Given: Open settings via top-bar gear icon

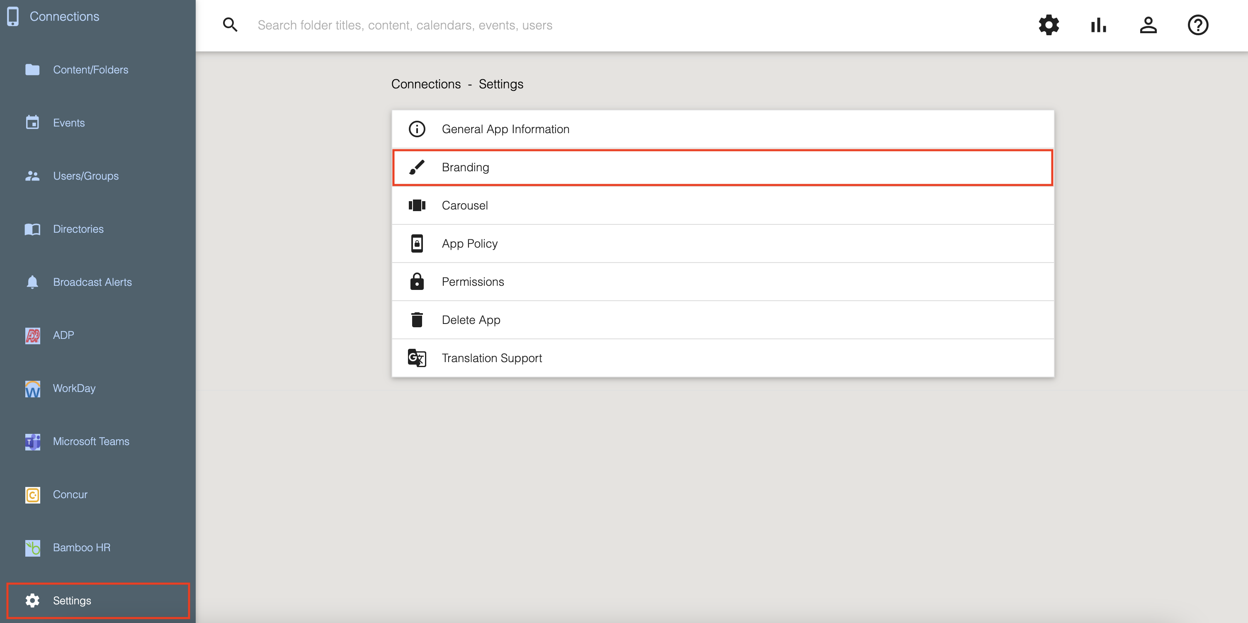Looking at the screenshot, I should pyautogui.click(x=1049, y=25).
